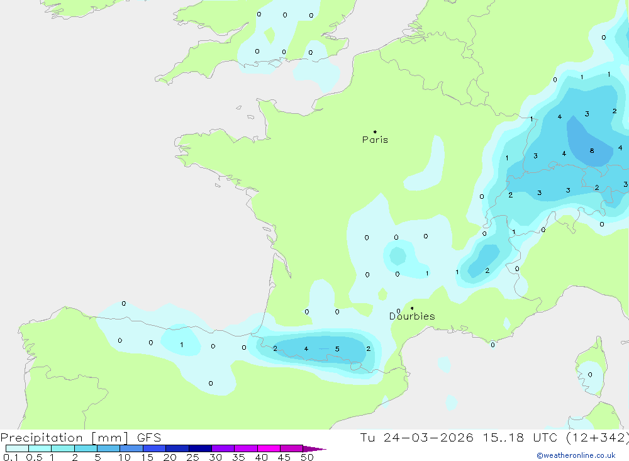
Task: Pick the 2–5 mm legend swatch
Action: pyautogui.click(x=86, y=448)
